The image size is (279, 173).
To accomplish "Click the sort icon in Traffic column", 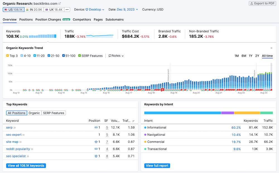I will (x=133, y=121).
